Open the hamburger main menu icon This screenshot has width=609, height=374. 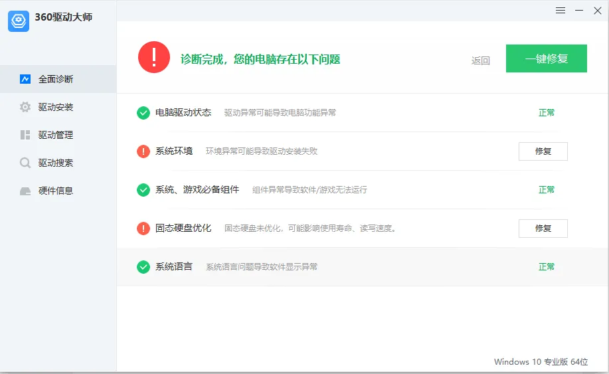coord(560,11)
